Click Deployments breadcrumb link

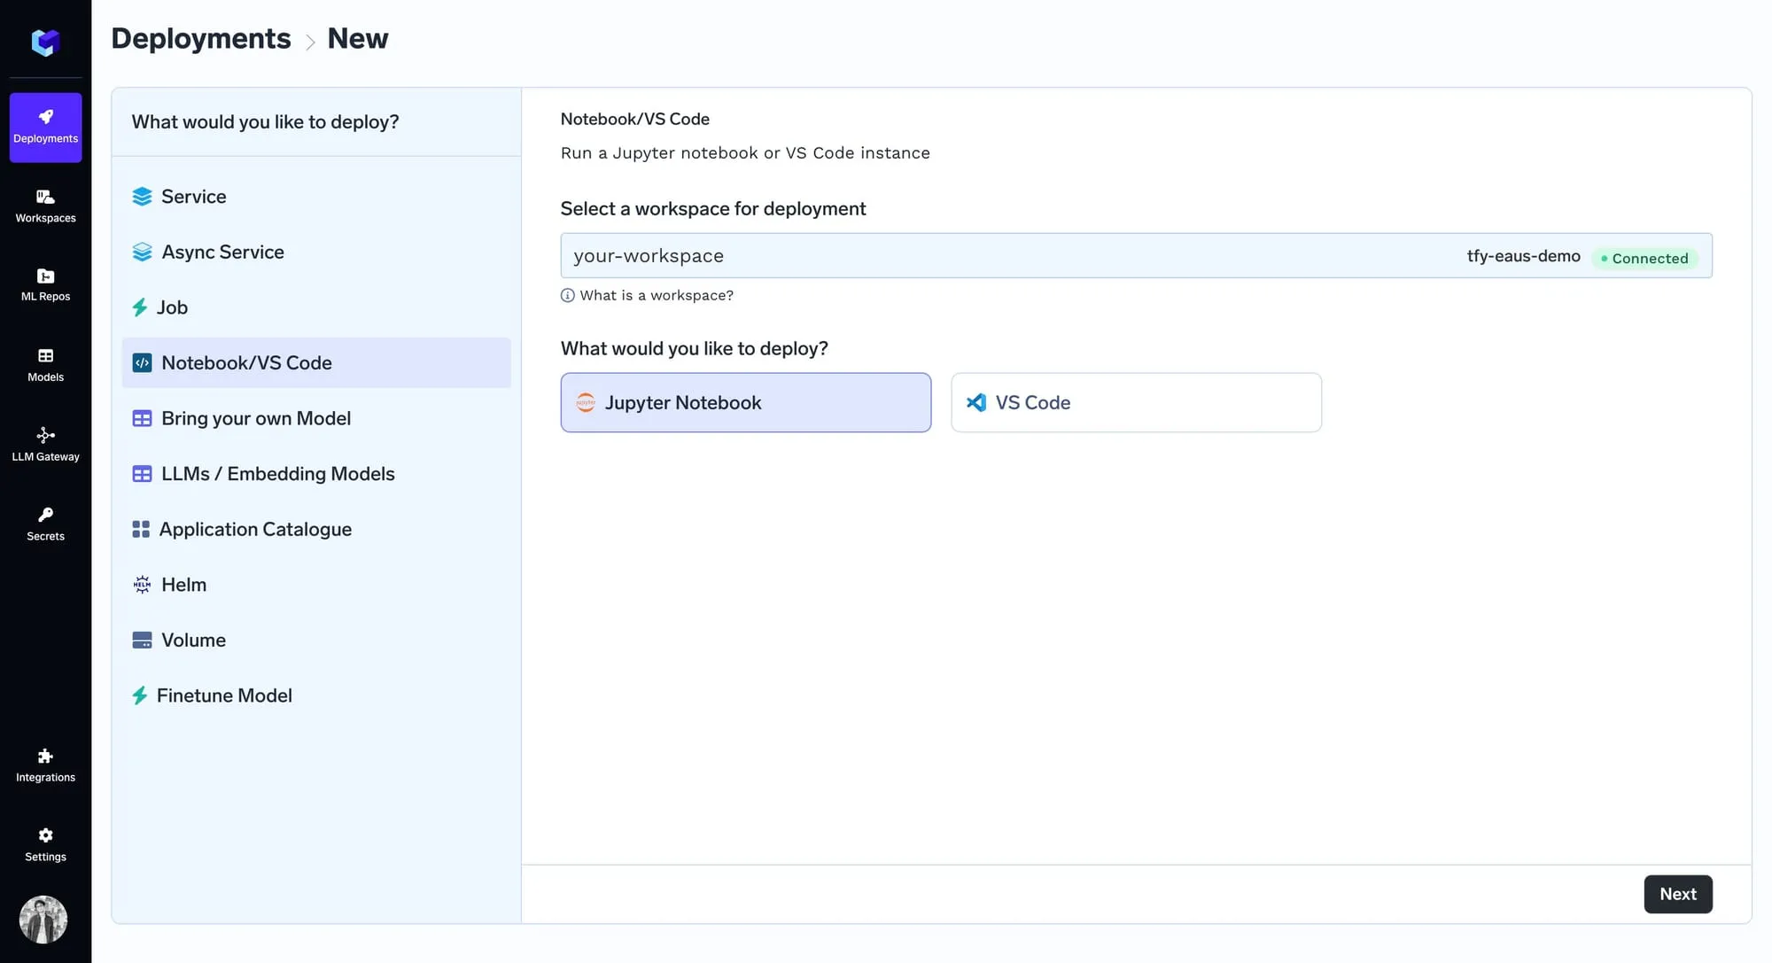(x=201, y=39)
